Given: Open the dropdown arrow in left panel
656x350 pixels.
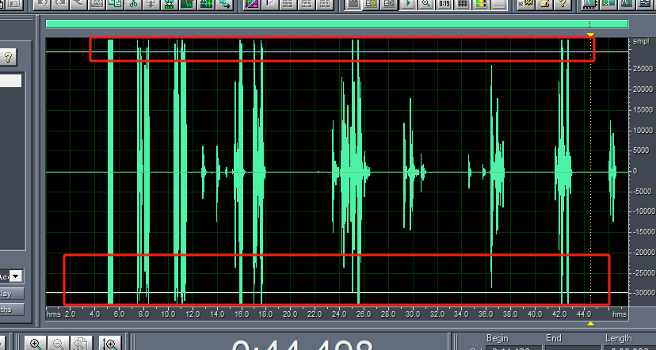Looking at the screenshot, I should (16, 276).
